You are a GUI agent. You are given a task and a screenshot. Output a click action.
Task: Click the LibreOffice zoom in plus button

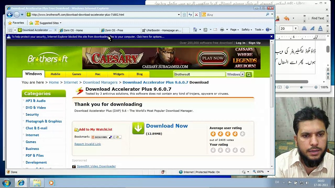(316, 87)
